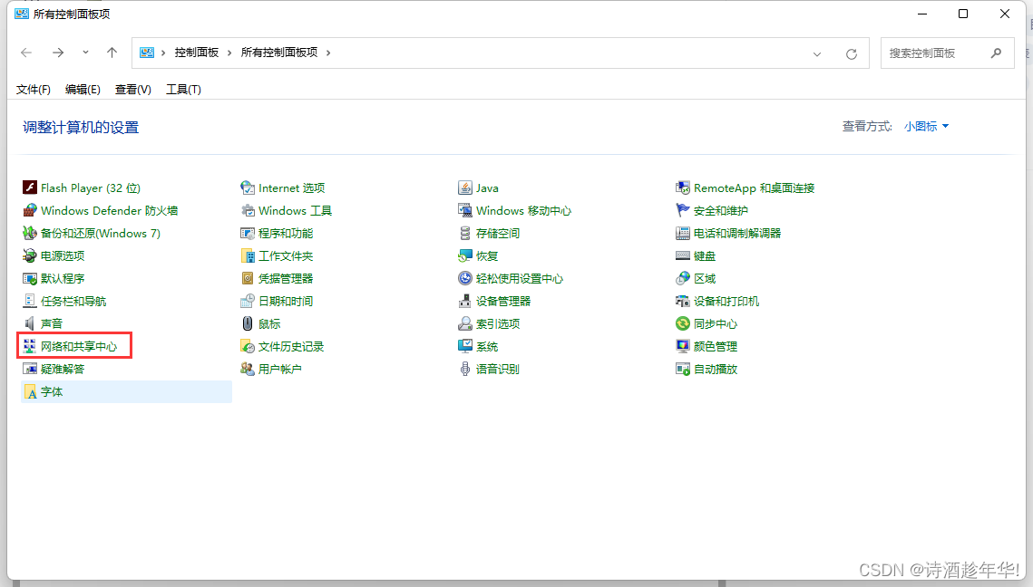Image resolution: width=1033 pixels, height=587 pixels.
Task: Open the Java icon
Action: (465, 188)
